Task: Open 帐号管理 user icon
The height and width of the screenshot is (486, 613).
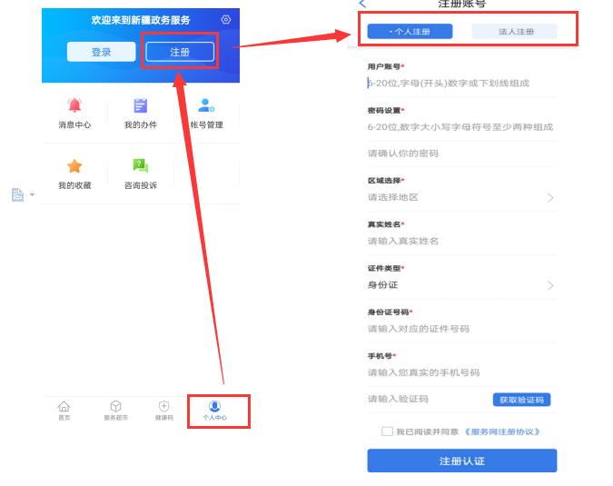Action: click(x=206, y=105)
